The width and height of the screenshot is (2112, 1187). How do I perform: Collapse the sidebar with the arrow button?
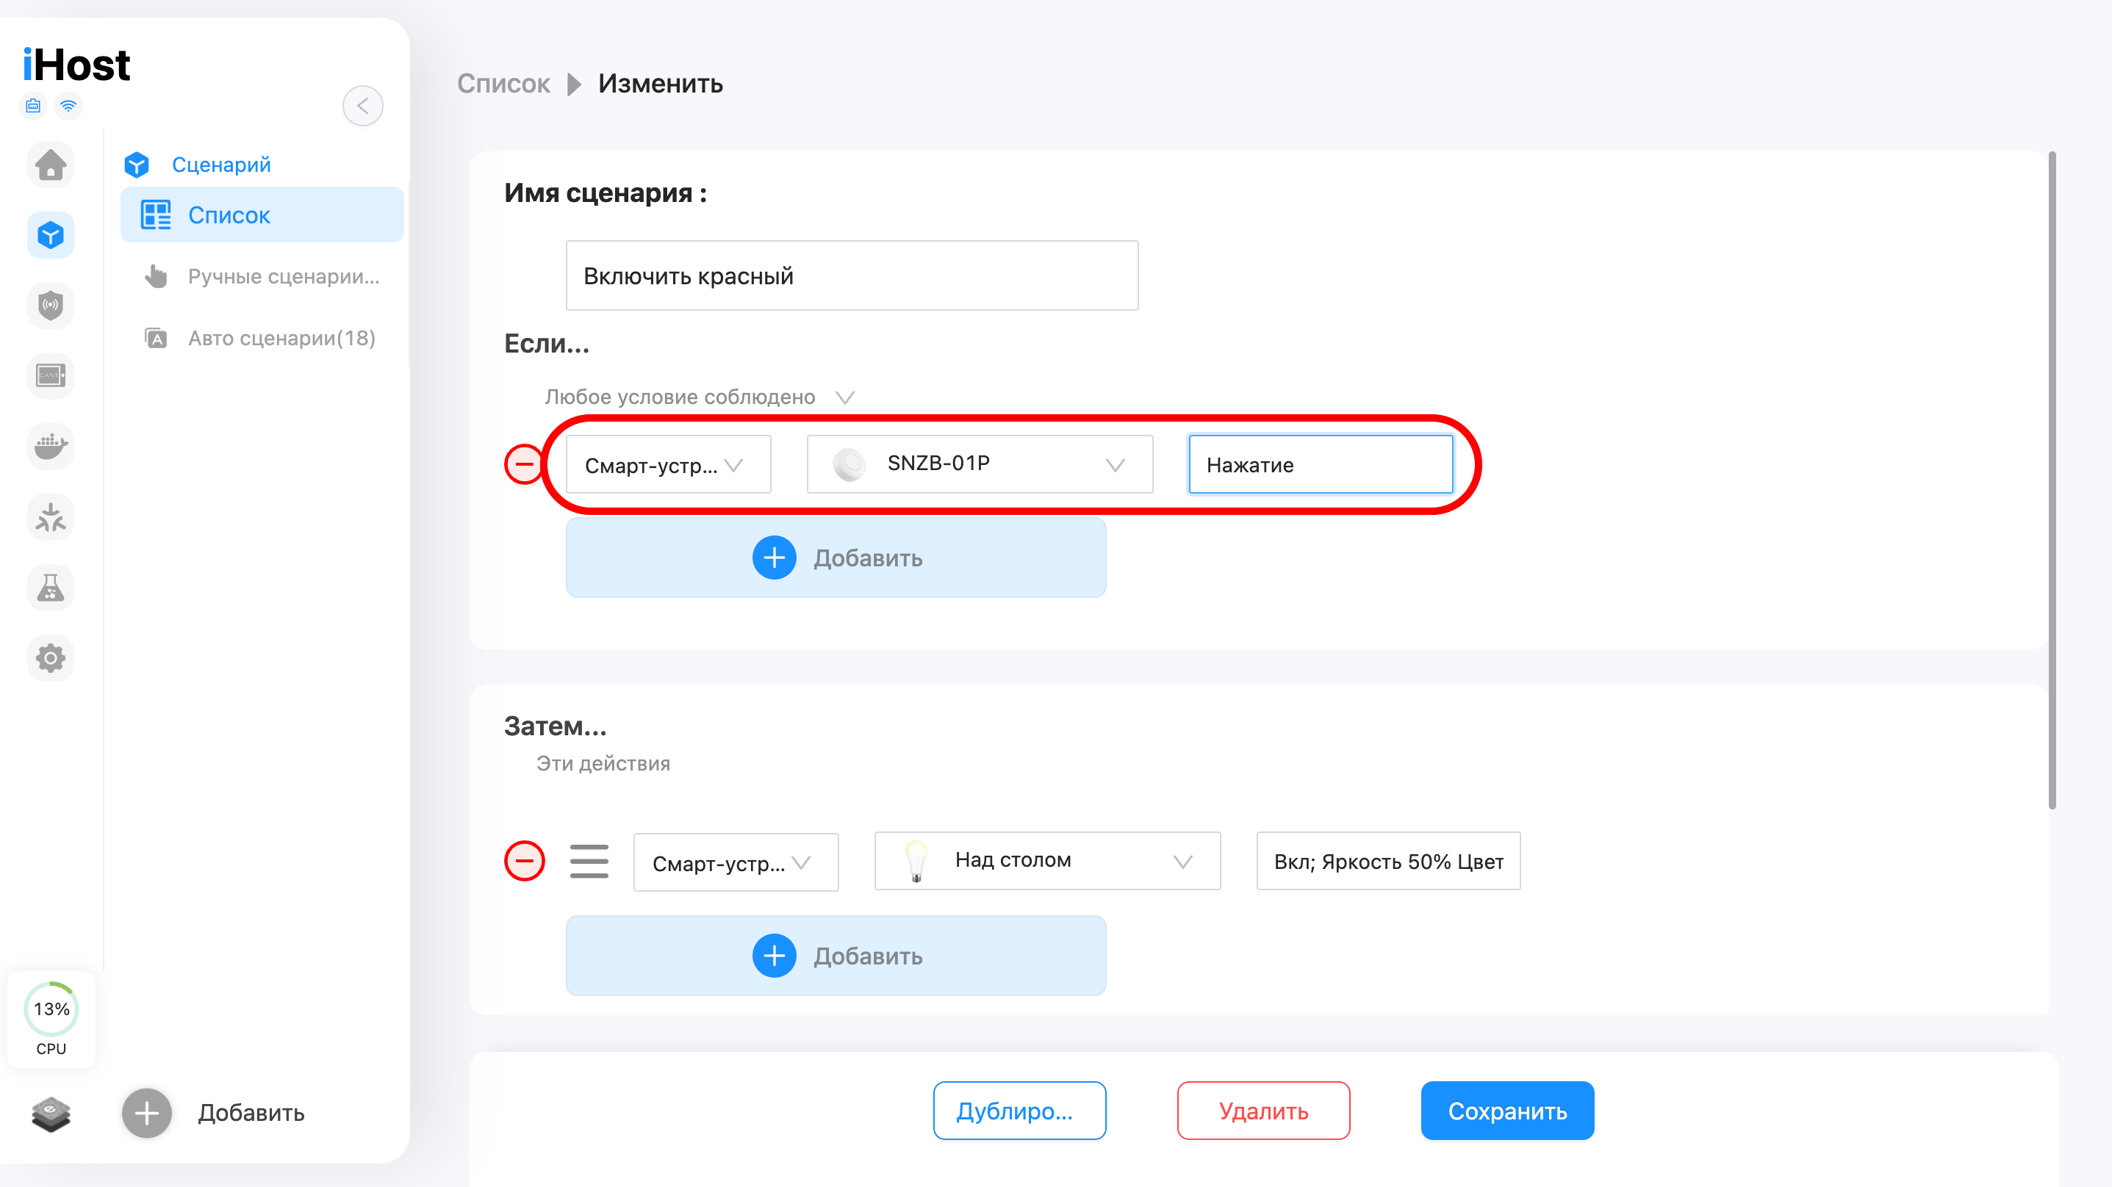click(x=362, y=106)
